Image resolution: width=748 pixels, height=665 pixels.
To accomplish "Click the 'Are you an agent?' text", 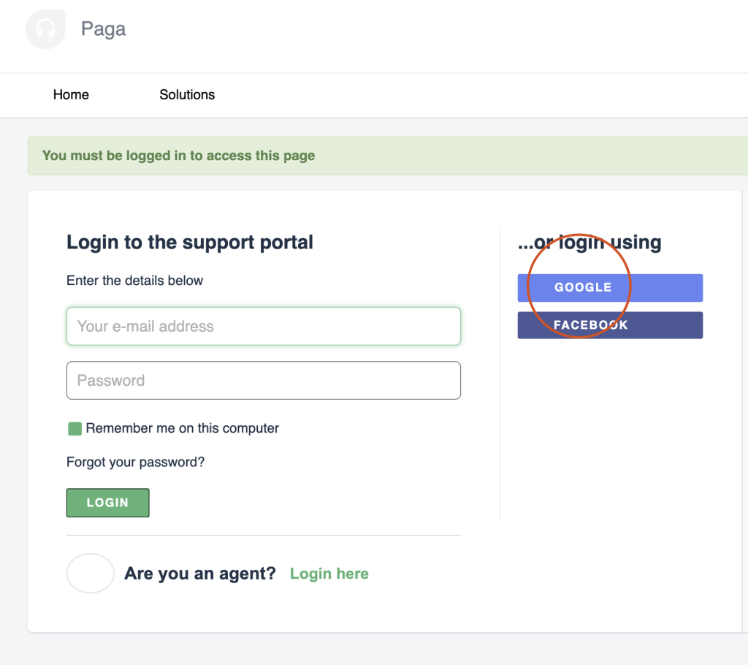I will pyautogui.click(x=200, y=574).
